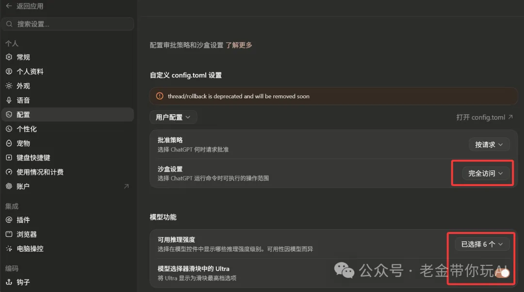Click the 搜索设置 search field
The height and width of the screenshot is (292, 524).
[68, 24]
